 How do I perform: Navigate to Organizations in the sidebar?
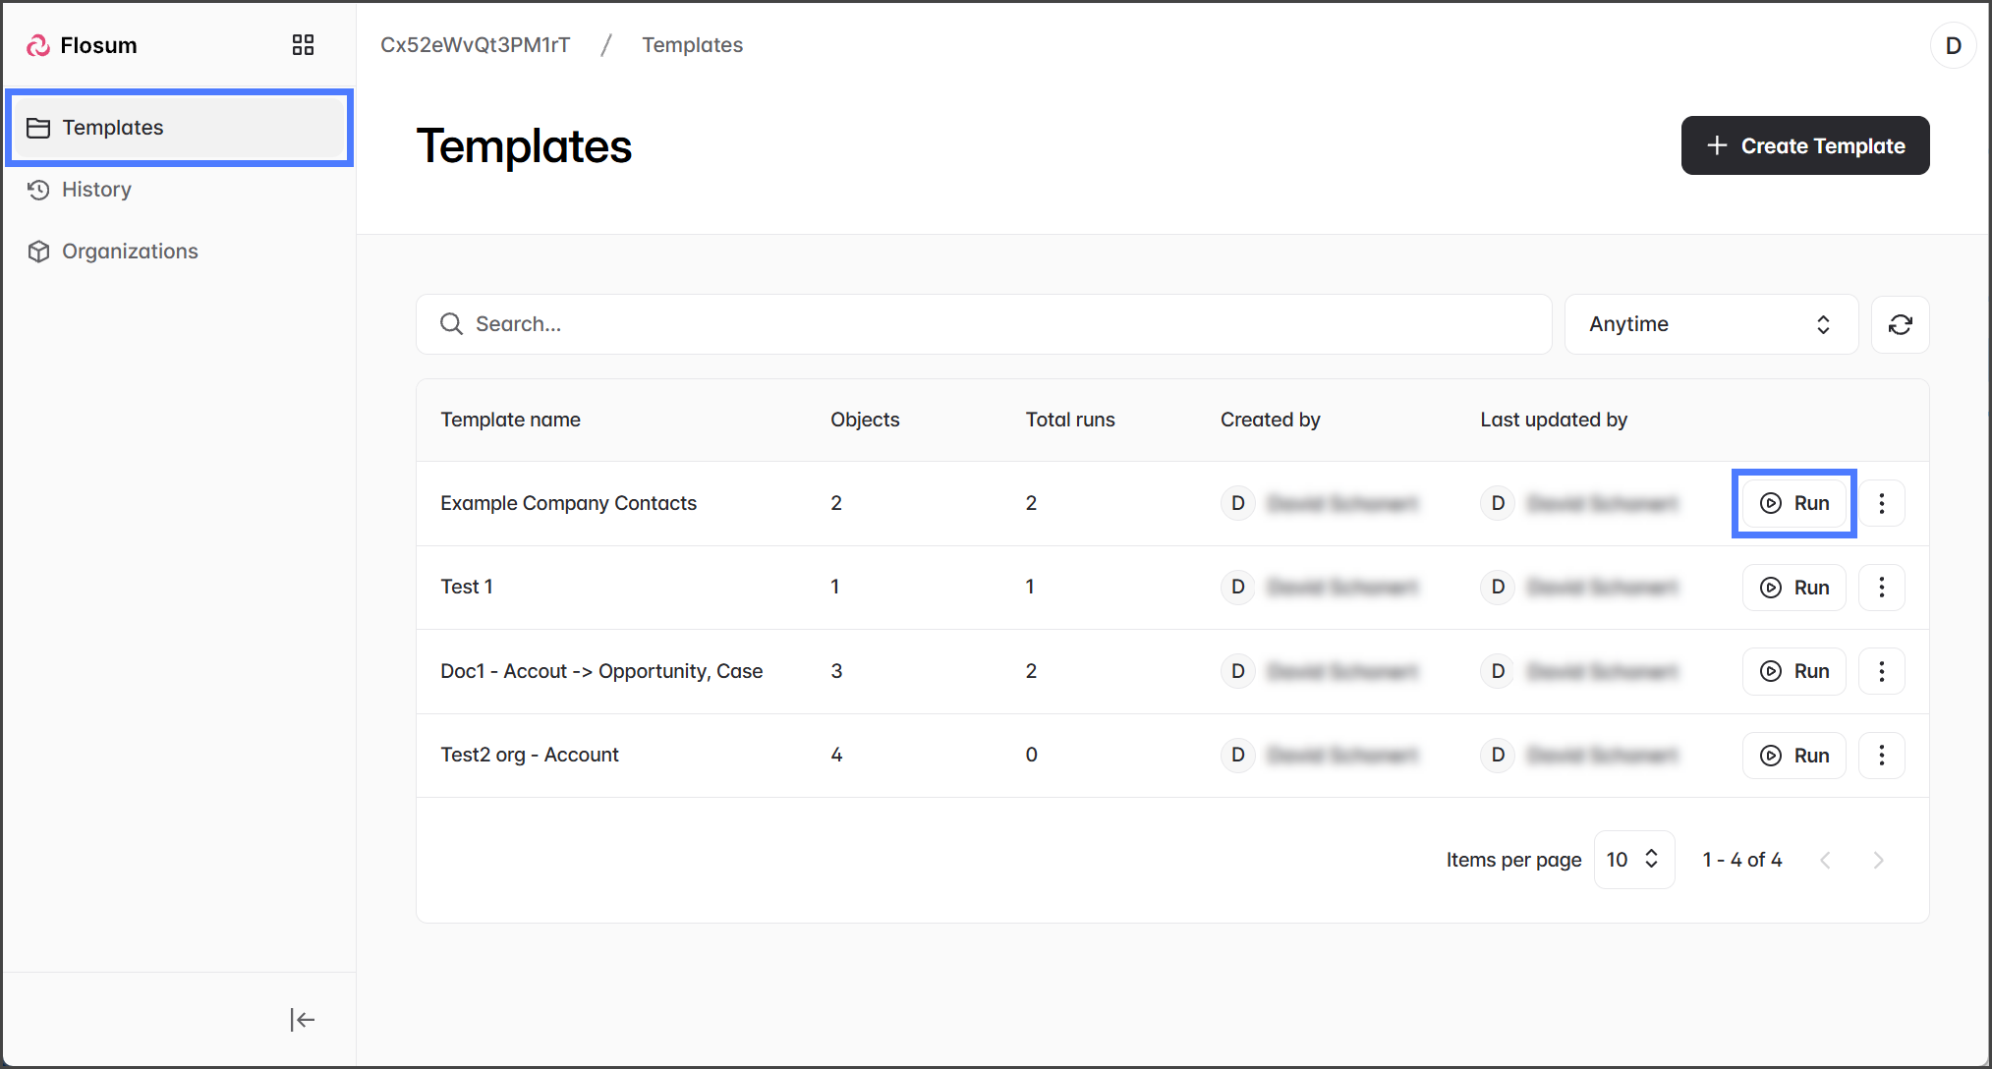[130, 252]
